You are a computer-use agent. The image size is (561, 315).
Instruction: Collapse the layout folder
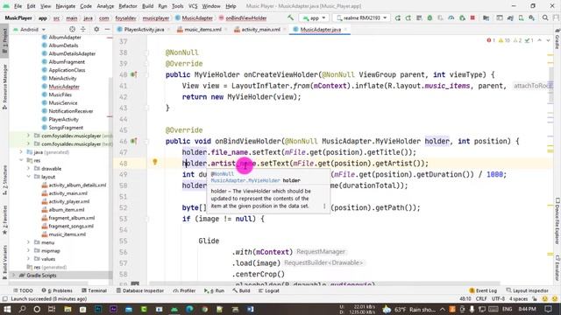[x=28, y=177]
